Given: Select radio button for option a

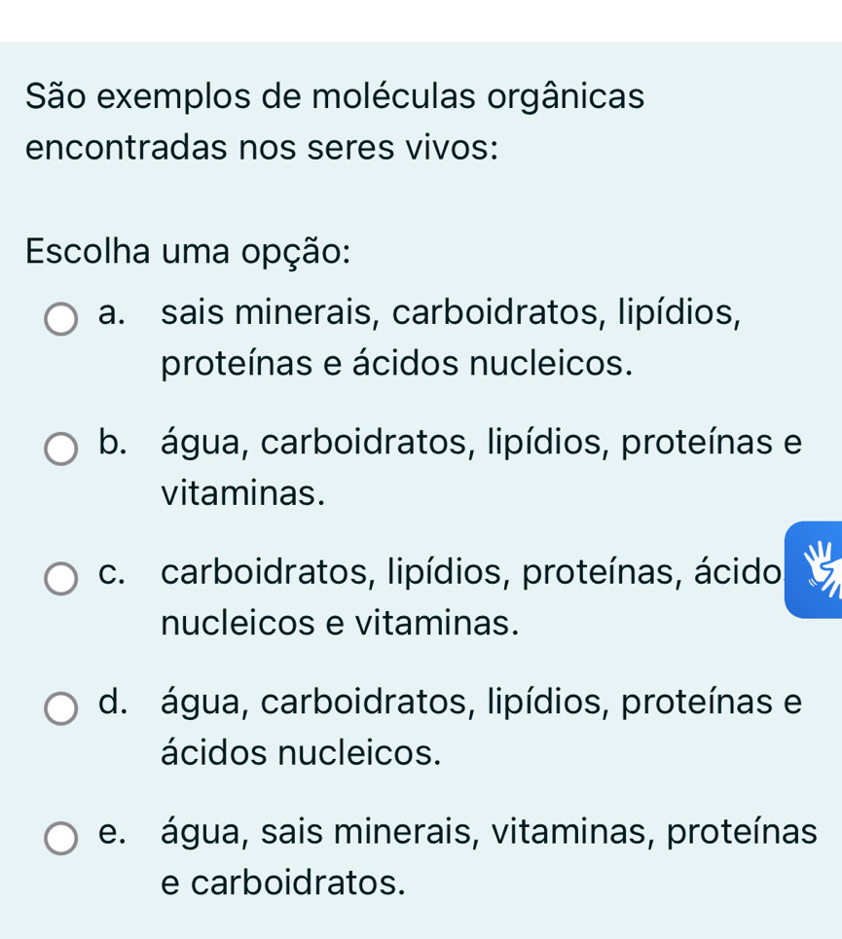Looking at the screenshot, I should pyautogui.click(x=61, y=318).
